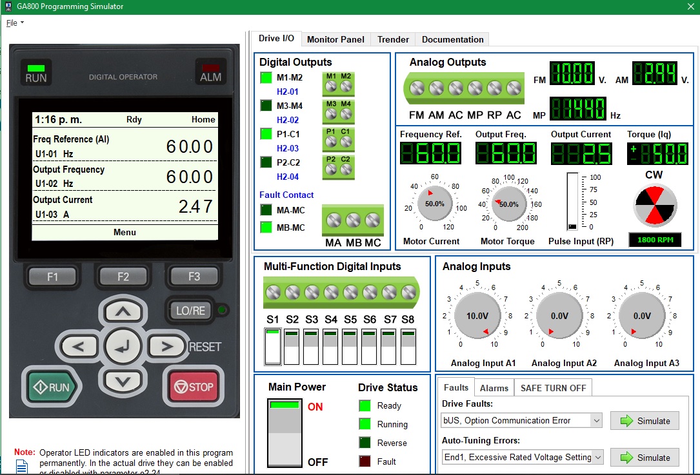
Task: Close the GA800 Programming Simulator window
Action: (x=690, y=6)
